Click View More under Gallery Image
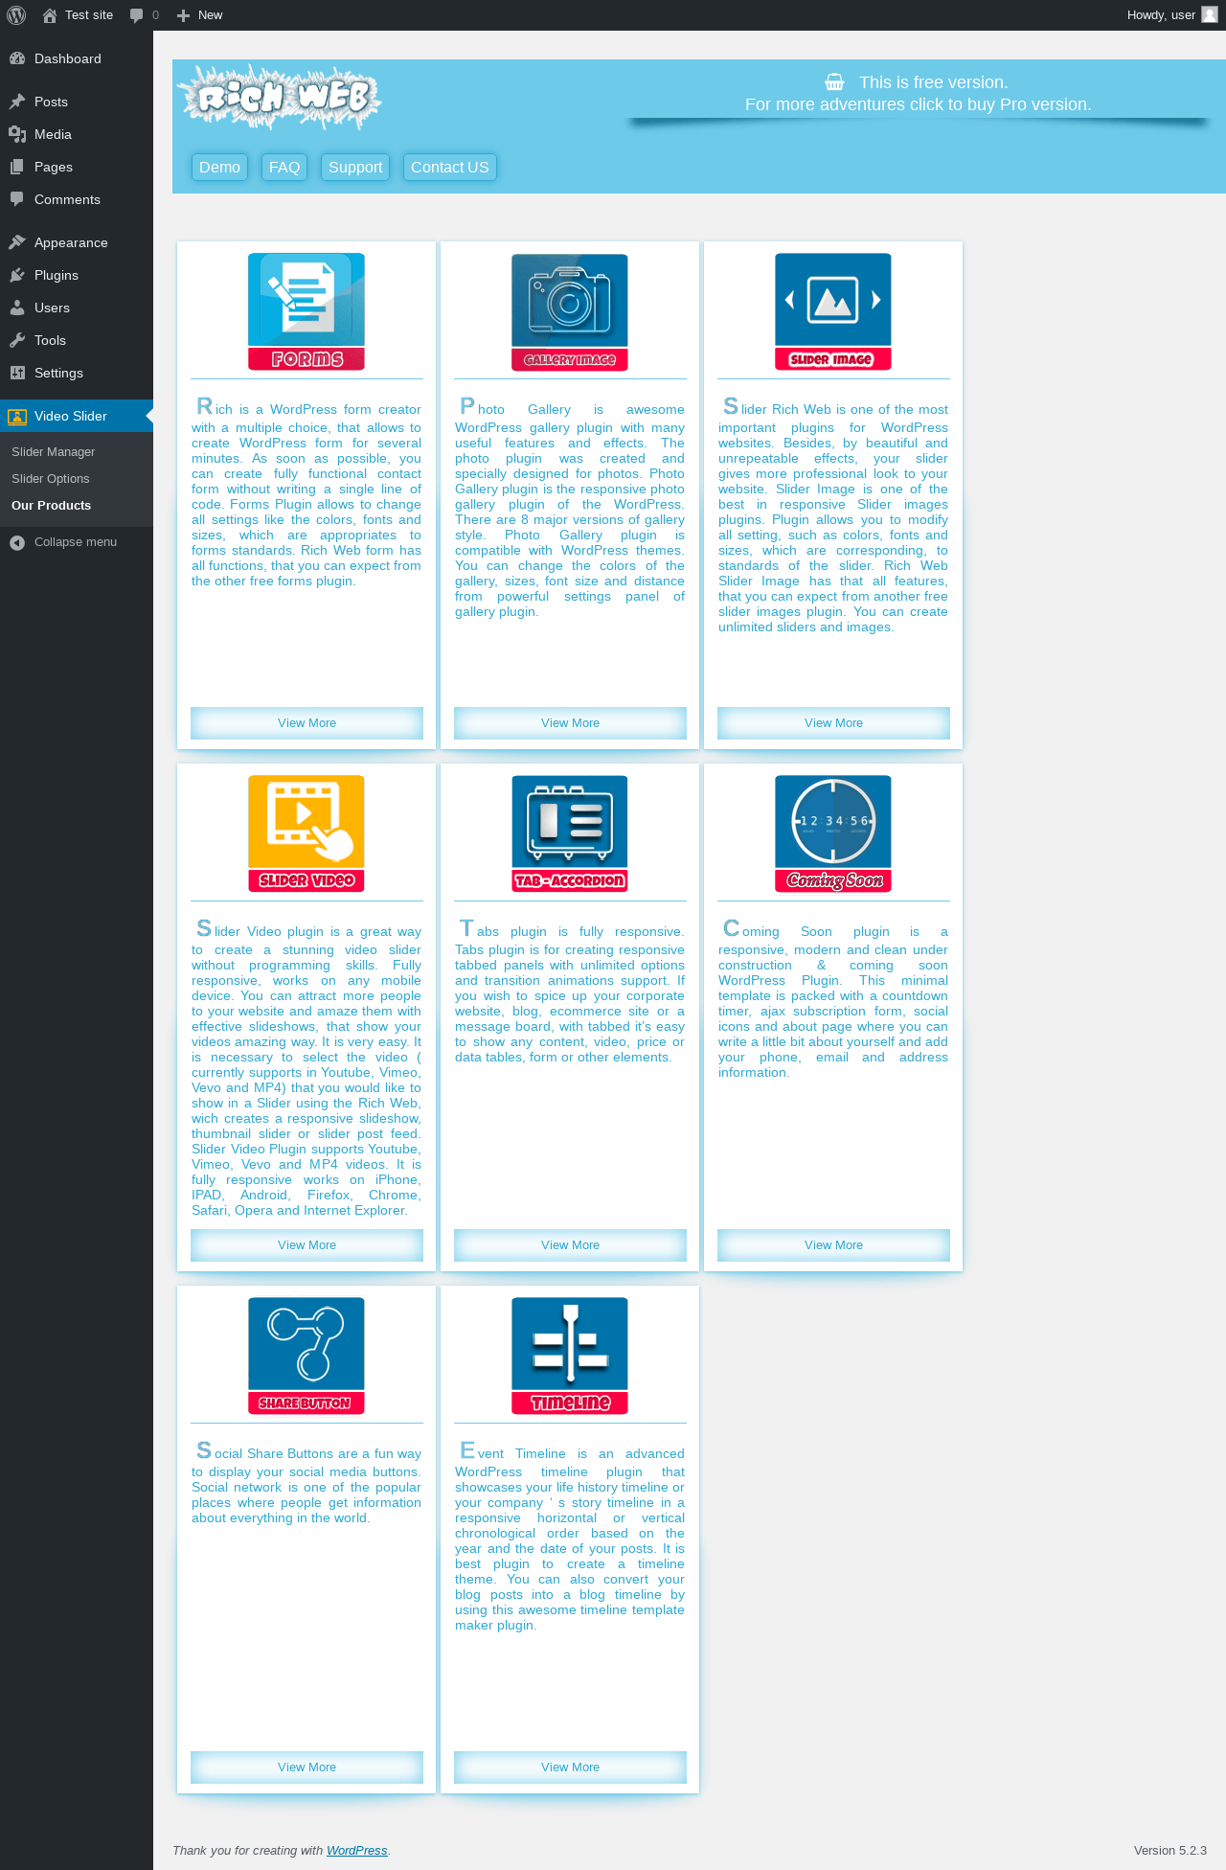 click(570, 723)
